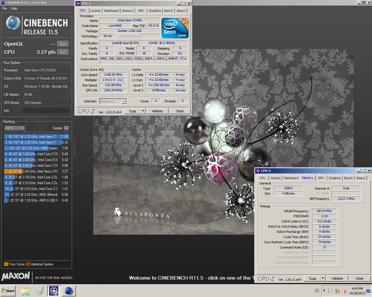This screenshot has height=297, width=372.
Task: Click Tools button in Memory CPU-Z window
Action: (312, 278)
